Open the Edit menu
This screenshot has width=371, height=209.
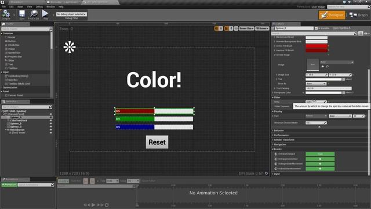click(x=12, y=6)
